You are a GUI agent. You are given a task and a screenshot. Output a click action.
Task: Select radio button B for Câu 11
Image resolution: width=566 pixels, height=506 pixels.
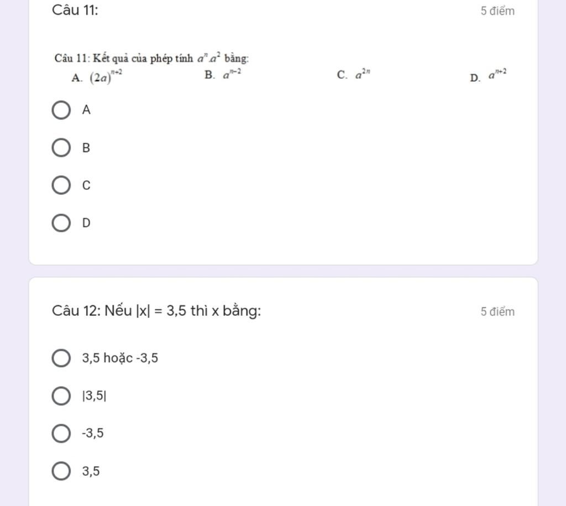pos(61,148)
